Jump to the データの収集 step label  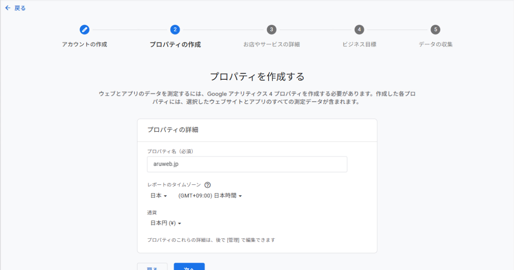tap(436, 45)
